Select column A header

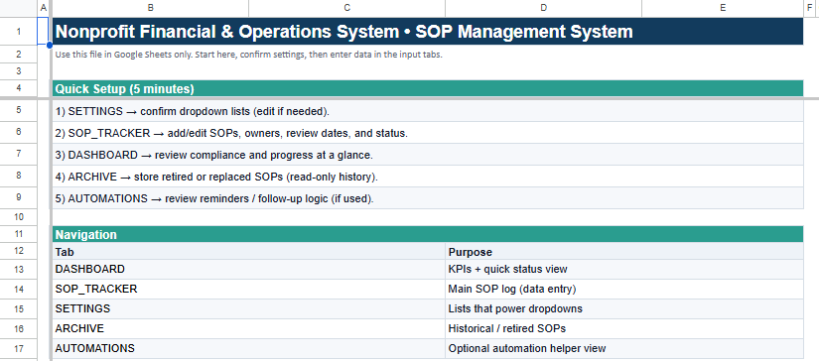[44, 8]
